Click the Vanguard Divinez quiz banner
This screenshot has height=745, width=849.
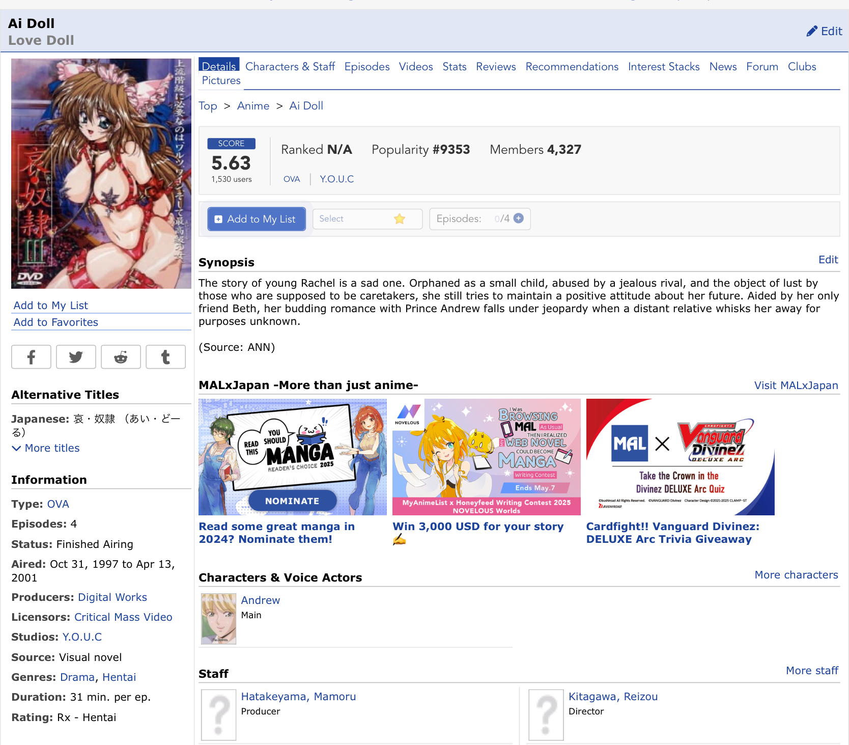click(x=680, y=457)
